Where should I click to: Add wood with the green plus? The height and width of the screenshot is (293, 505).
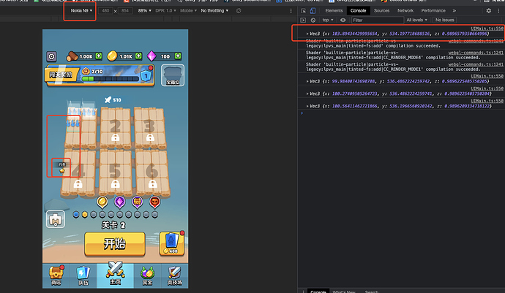tap(99, 56)
